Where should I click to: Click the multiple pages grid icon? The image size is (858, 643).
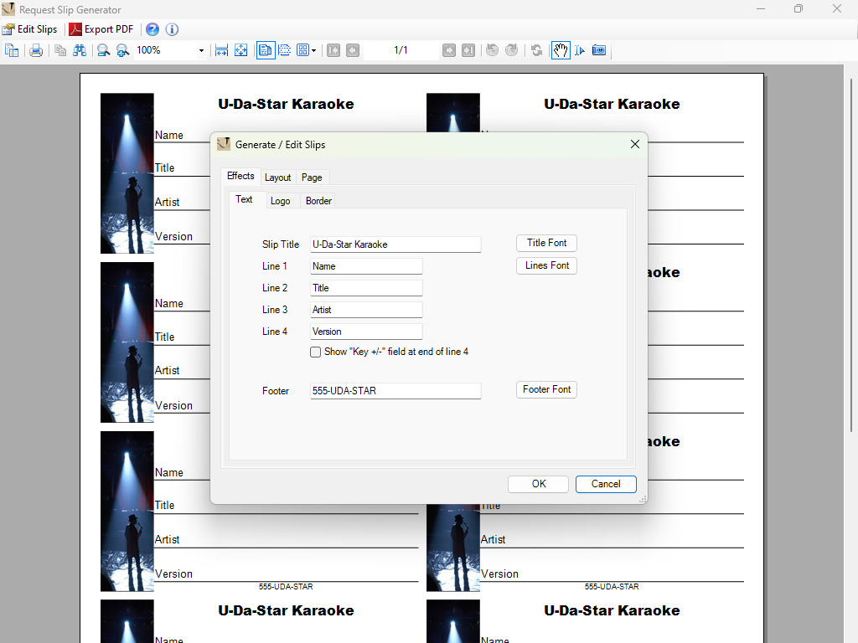(x=302, y=50)
